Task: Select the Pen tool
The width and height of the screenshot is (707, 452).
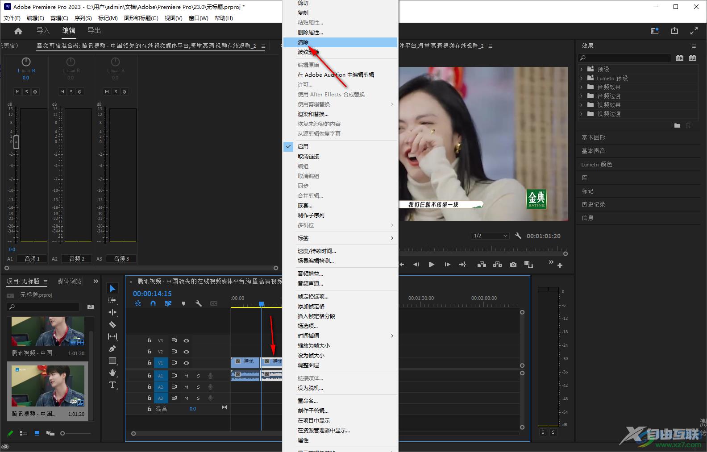Action: 112,348
